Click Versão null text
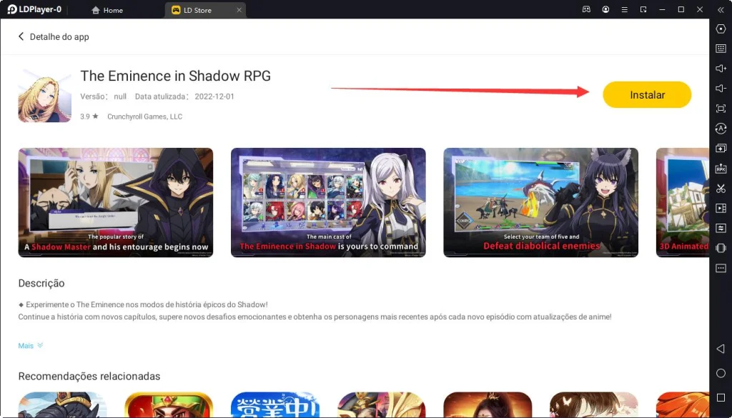Image resolution: width=732 pixels, height=418 pixels. (x=103, y=96)
